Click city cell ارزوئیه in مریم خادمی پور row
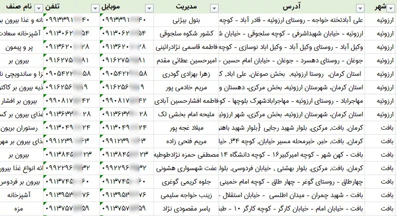This screenshot has height=216, width=397. point(381,87)
